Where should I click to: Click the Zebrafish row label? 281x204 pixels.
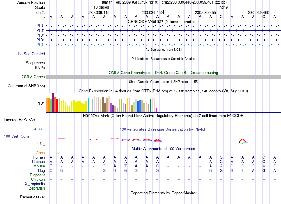pyautogui.click(x=37, y=188)
